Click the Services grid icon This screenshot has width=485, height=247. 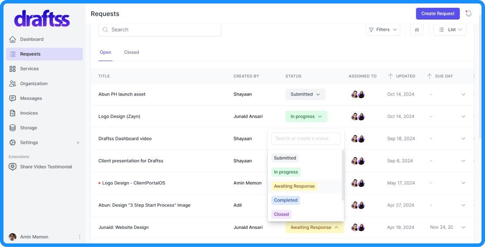coord(13,69)
